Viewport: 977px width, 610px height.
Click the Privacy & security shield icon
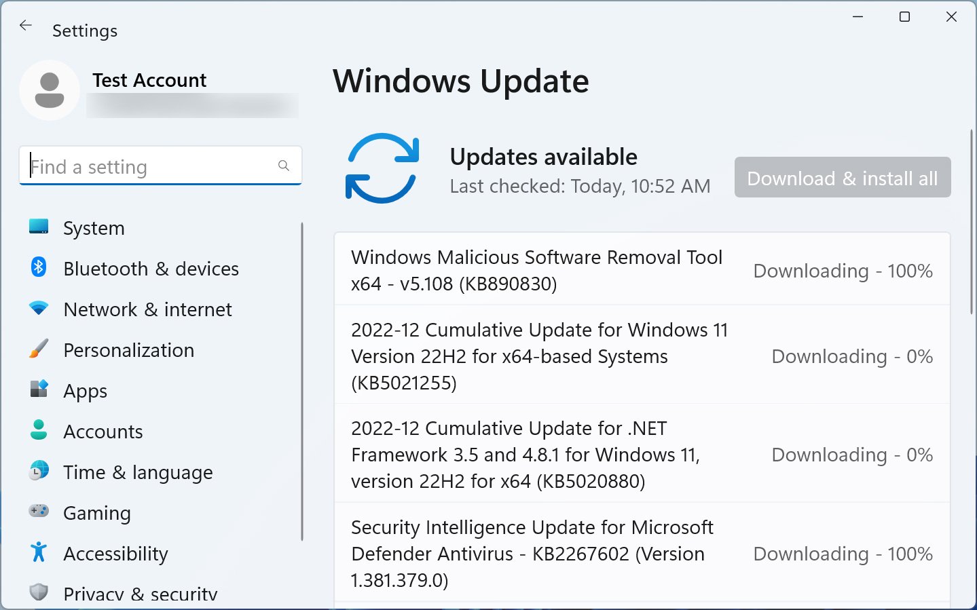[x=39, y=592]
